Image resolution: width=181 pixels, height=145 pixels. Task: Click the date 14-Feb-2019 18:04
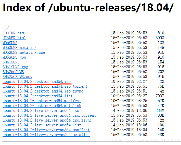(129, 130)
